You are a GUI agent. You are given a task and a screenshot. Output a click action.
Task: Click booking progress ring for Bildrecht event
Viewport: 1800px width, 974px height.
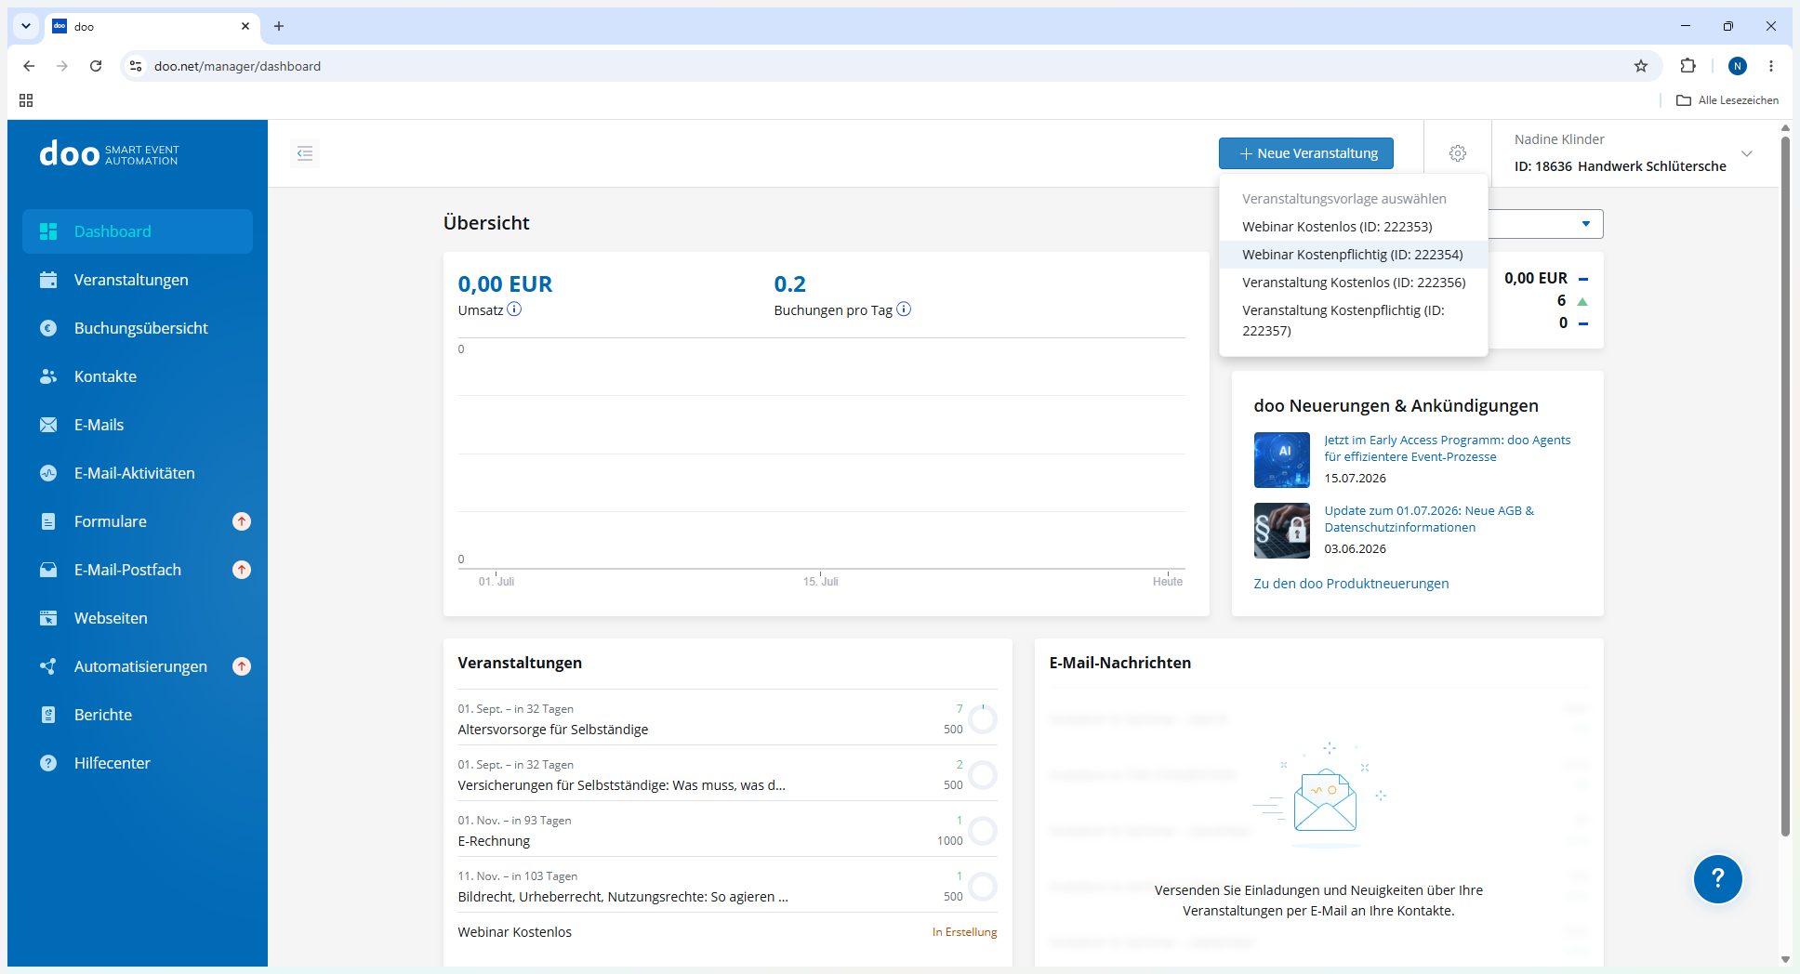983,887
